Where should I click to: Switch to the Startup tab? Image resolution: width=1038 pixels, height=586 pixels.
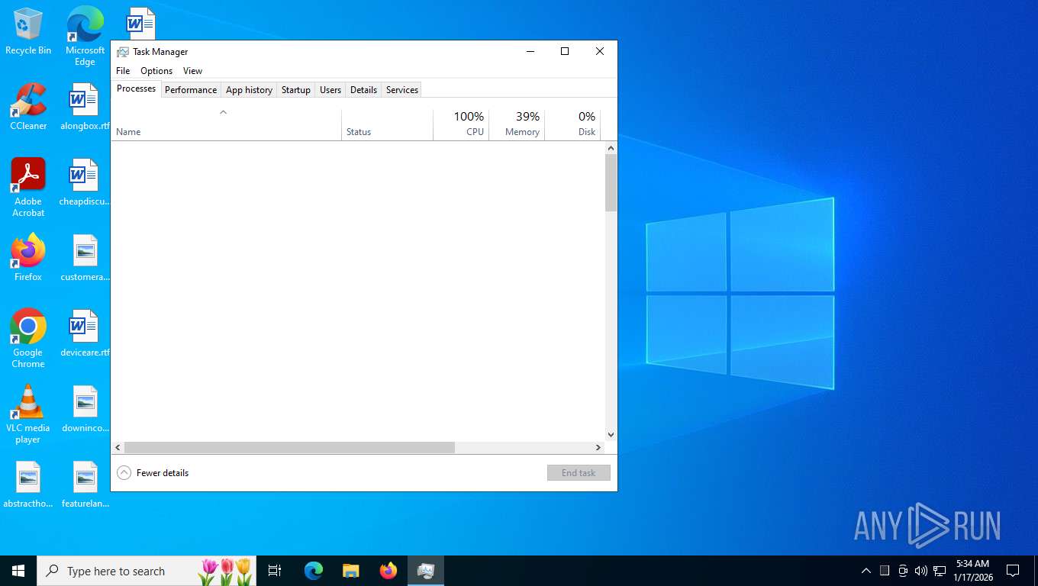tap(296, 90)
